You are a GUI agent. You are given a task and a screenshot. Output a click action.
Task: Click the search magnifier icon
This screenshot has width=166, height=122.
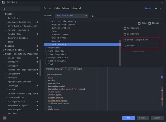pos(4,9)
